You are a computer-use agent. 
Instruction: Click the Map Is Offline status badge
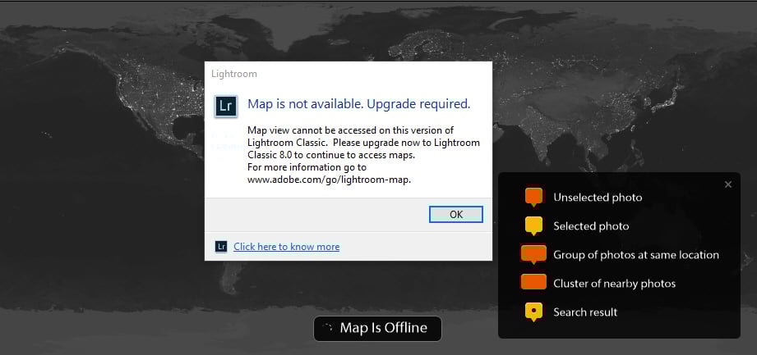(x=377, y=329)
